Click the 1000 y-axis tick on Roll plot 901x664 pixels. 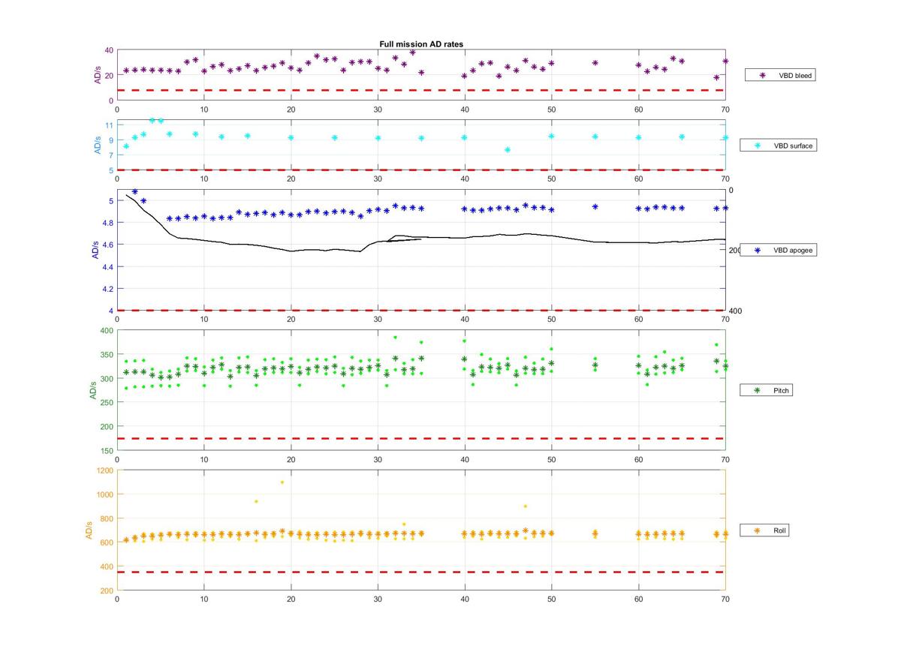click(104, 494)
